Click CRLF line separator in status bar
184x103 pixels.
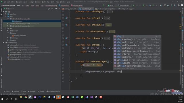[157, 94]
